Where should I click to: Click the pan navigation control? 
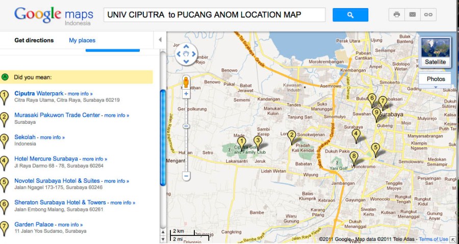(186, 53)
